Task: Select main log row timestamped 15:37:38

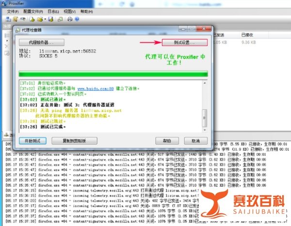Action: click(146, 221)
